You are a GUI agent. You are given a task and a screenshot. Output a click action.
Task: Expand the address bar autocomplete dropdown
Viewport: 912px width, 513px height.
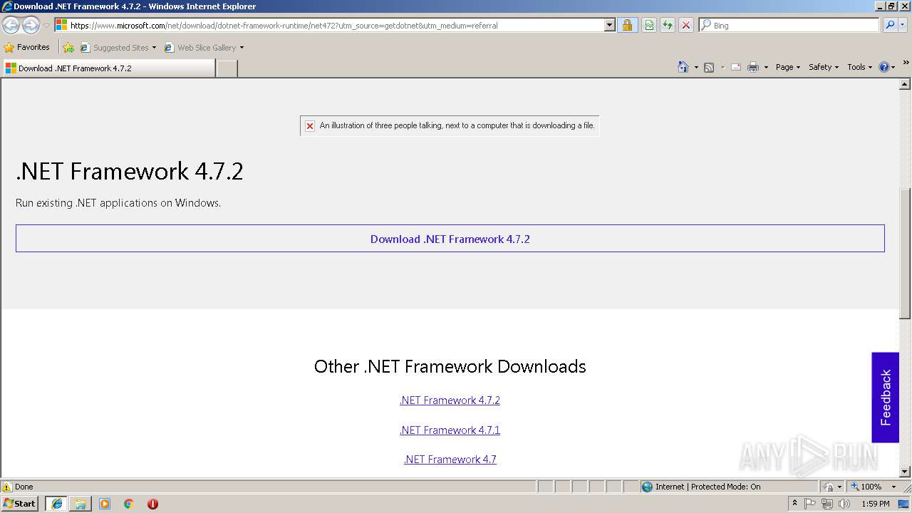click(610, 25)
